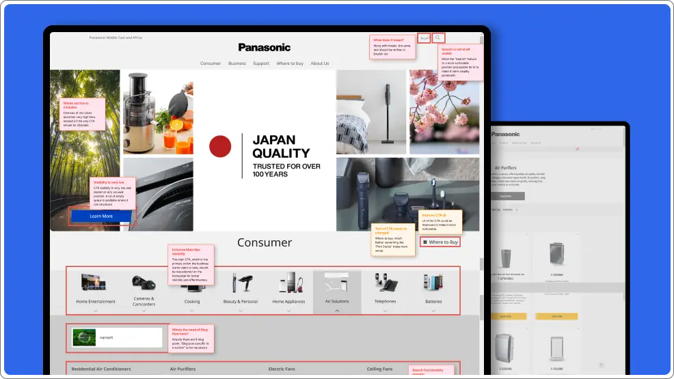Select the Air Solutions category icon
Viewport: 674px width, 379px height.
click(336, 283)
